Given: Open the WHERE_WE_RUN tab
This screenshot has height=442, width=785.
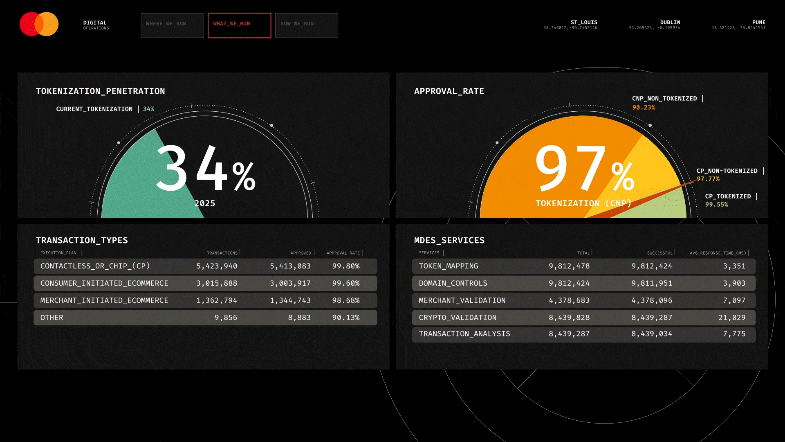Looking at the screenshot, I should click(172, 25).
